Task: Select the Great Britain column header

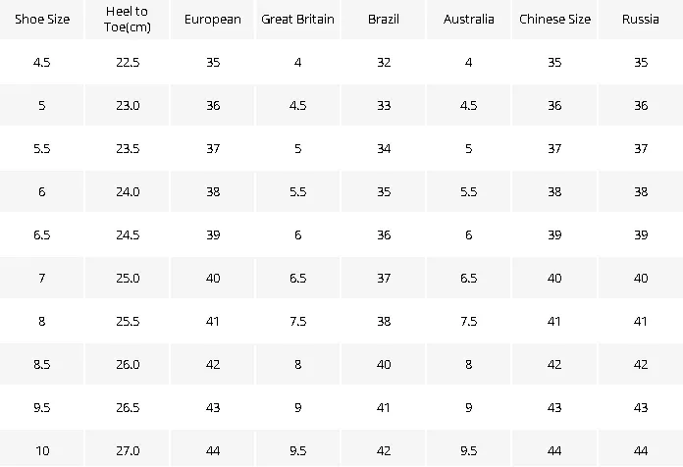Action: (x=298, y=20)
